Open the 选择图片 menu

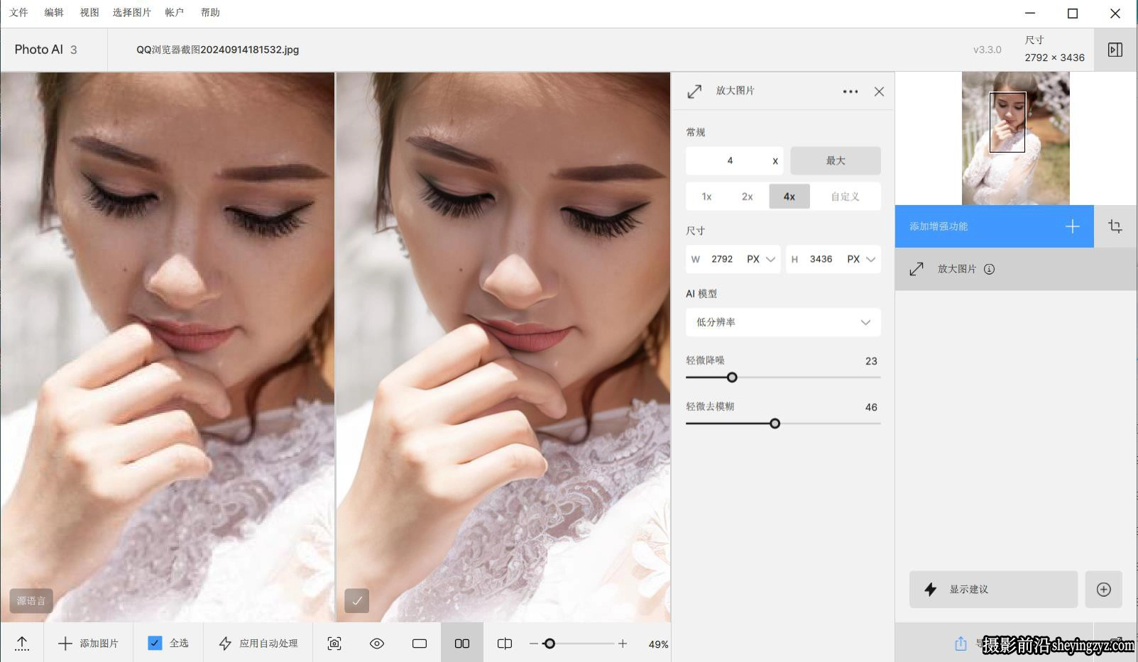(132, 12)
